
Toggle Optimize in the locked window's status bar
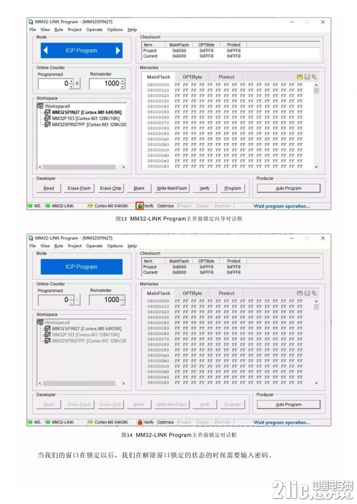pos(166,422)
